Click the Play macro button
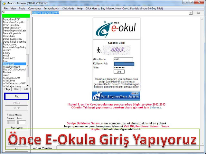 click(17, 96)
